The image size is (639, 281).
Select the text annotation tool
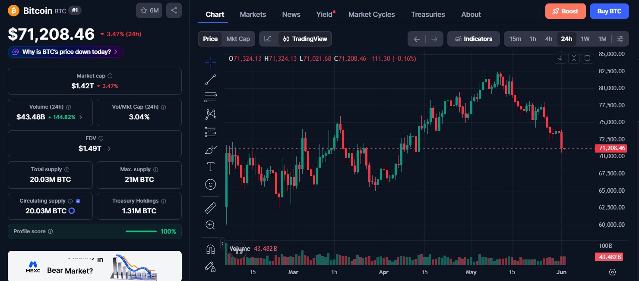click(x=211, y=167)
